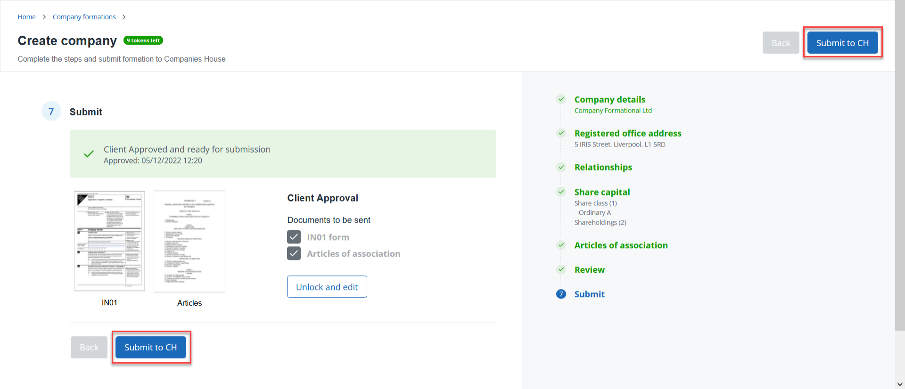Click the 9 tokens left badge
Screen dimensions: 905x389
click(x=143, y=41)
